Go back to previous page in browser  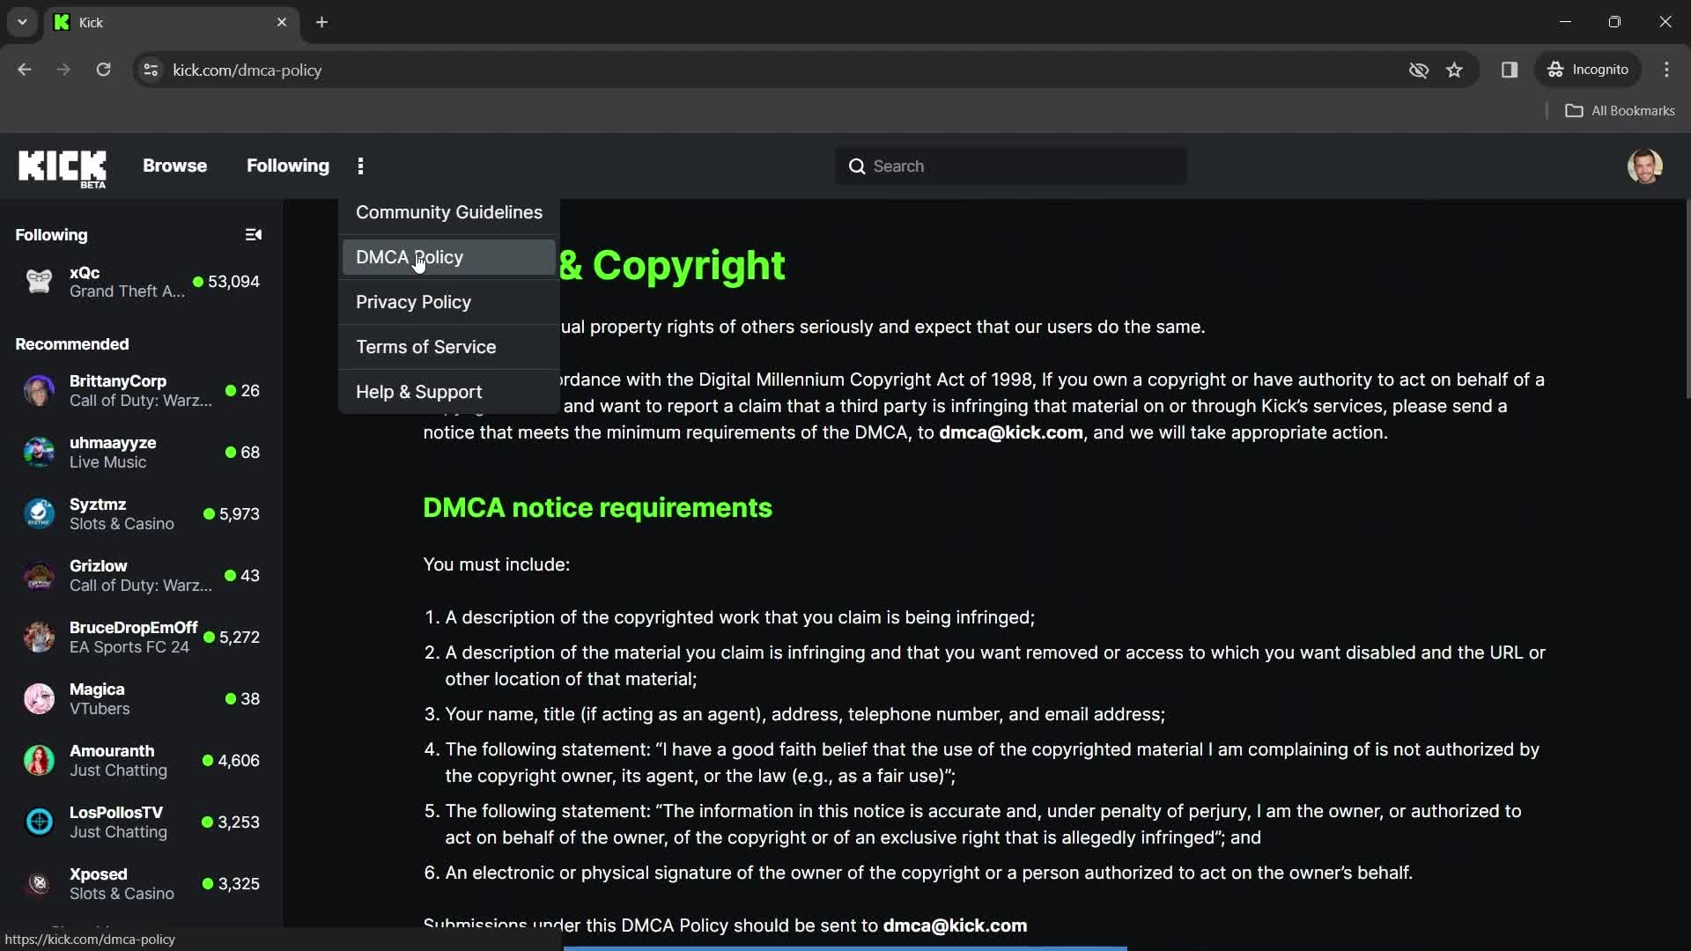24,70
